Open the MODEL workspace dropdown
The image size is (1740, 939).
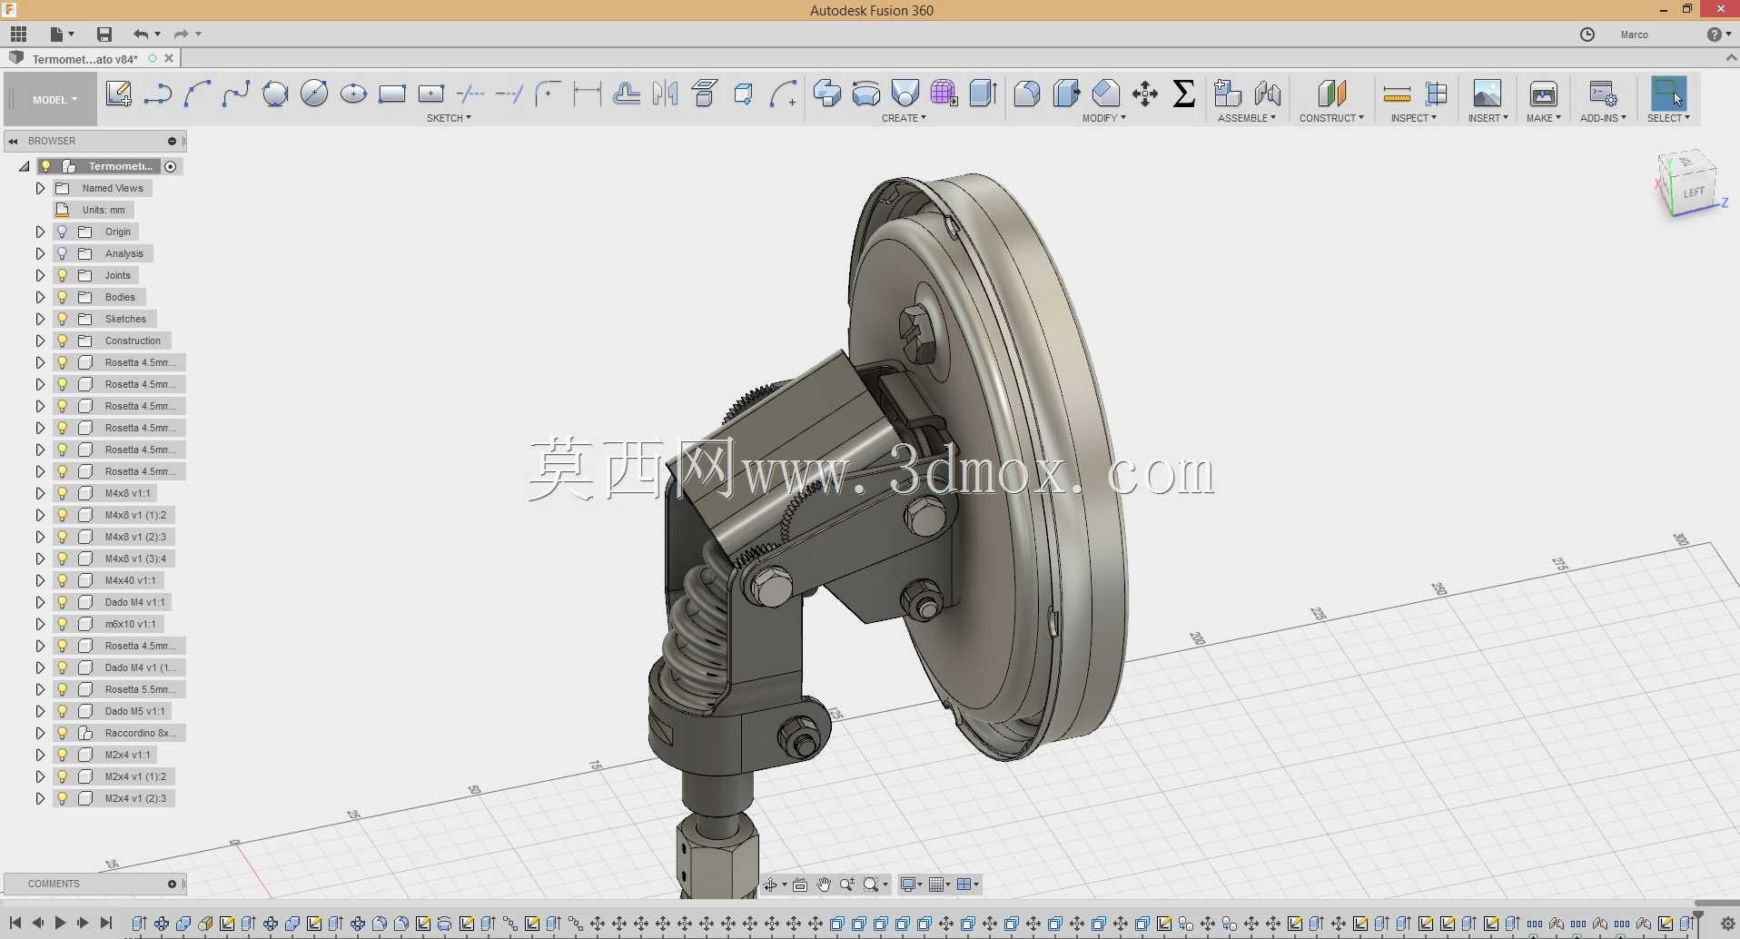(54, 100)
